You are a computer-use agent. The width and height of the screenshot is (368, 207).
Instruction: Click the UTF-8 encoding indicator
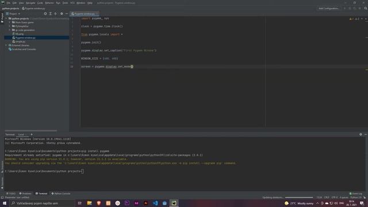(x=335, y=197)
